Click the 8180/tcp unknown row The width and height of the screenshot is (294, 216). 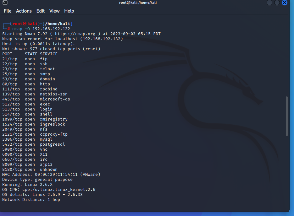click(30, 170)
